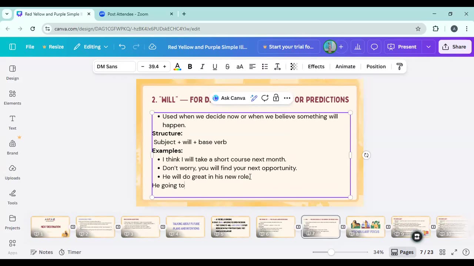The height and width of the screenshot is (266, 474).
Task: Open a new browser tab
Action: 184,14
